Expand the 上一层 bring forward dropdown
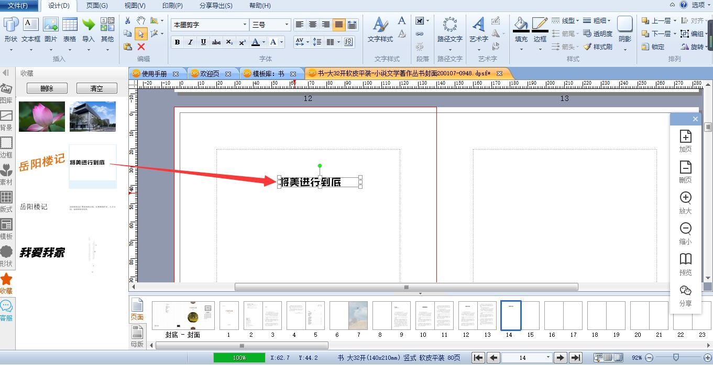Screen dimensions: 713x365 click(675, 20)
